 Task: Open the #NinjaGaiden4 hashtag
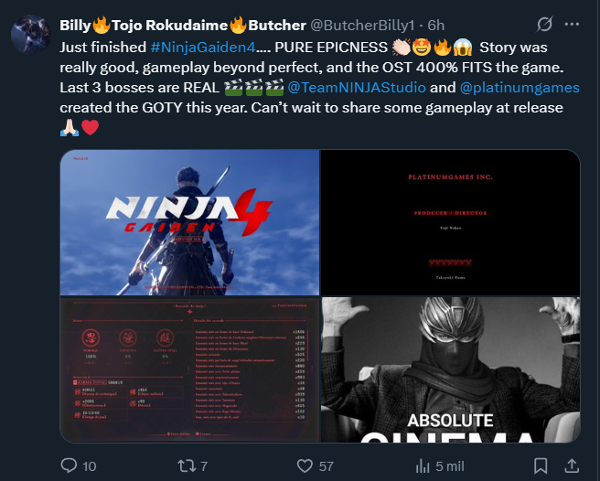click(x=203, y=48)
